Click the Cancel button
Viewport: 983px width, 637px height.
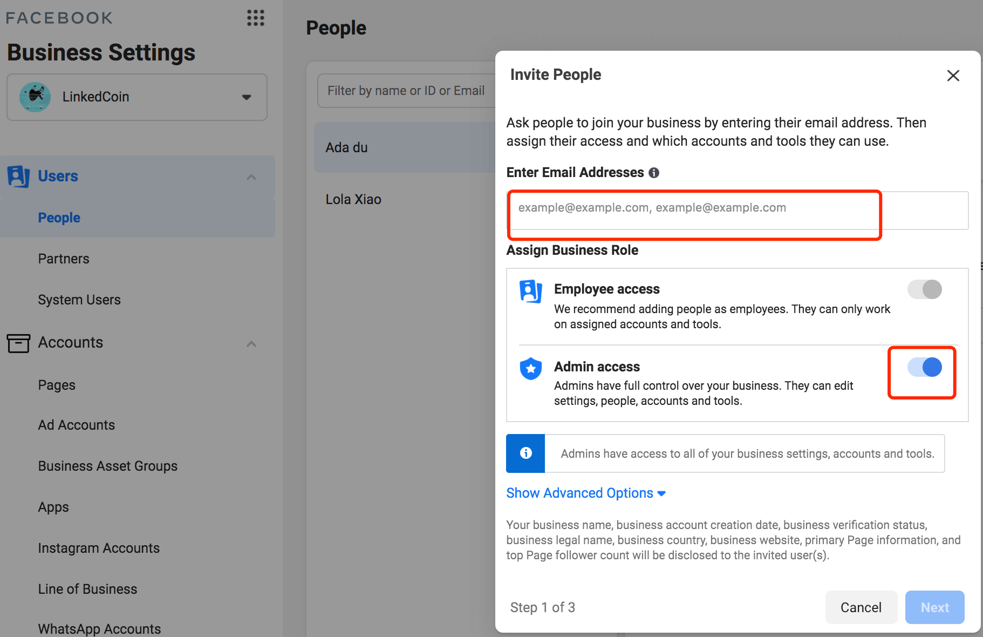point(861,607)
